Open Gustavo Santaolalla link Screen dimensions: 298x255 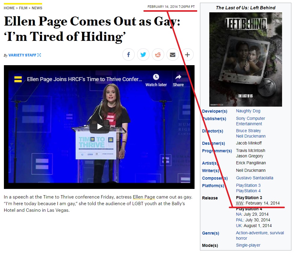tap(254, 178)
